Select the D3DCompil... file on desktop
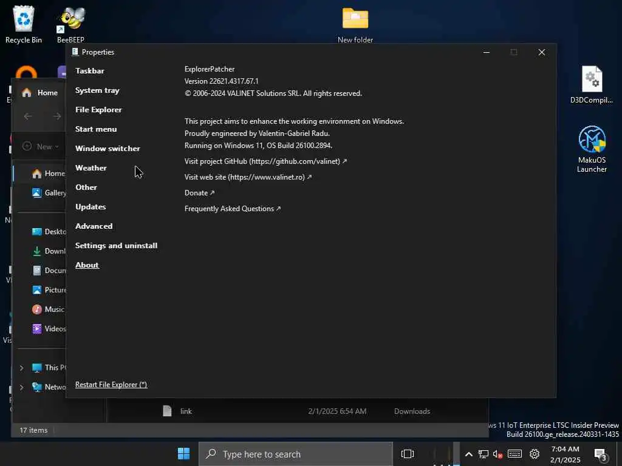This screenshot has height=466, width=622. click(592, 85)
